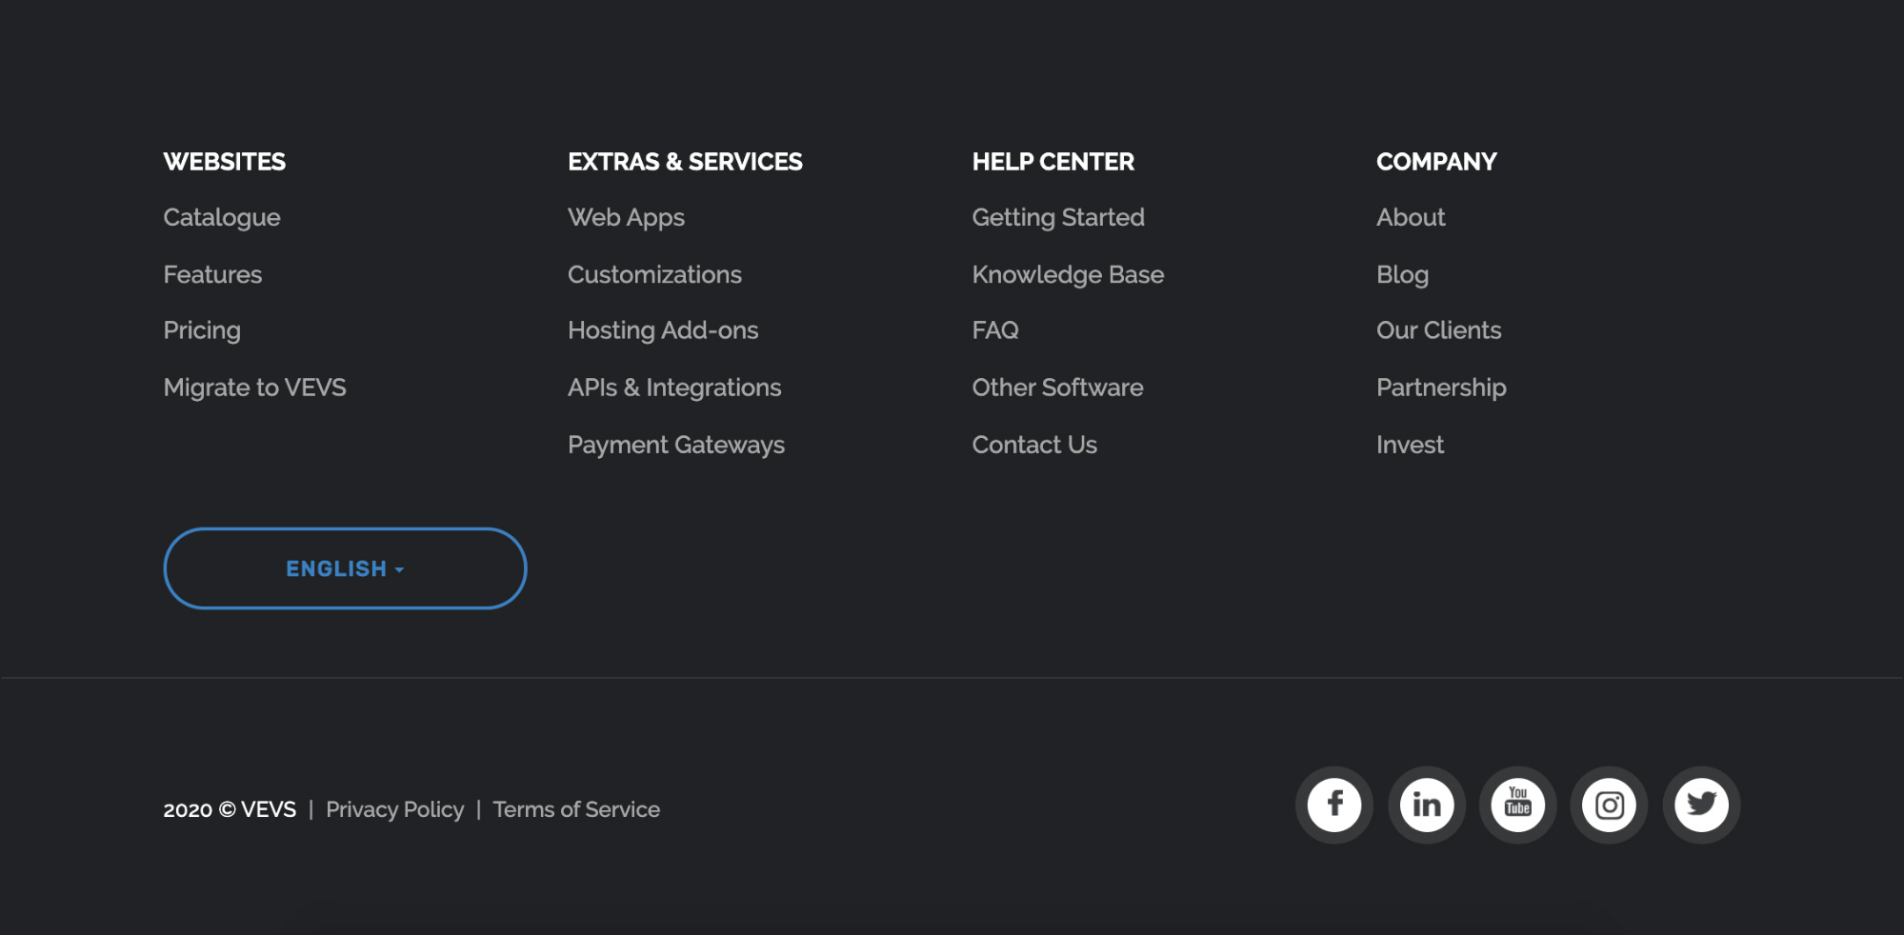This screenshot has width=1904, height=935.
Task: Visit the Invest page
Action: pyautogui.click(x=1410, y=445)
